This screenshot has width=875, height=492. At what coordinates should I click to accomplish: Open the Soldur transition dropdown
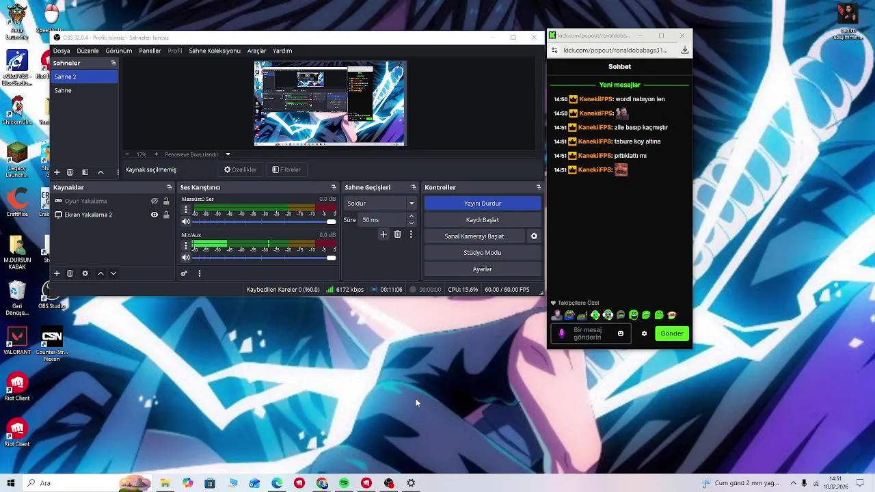pyautogui.click(x=379, y=203)
